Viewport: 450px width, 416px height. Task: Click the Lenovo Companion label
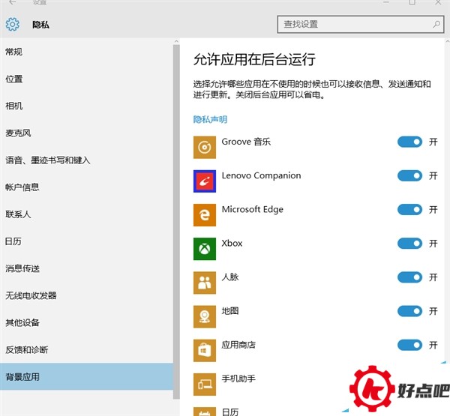click(x=261, y=175)
